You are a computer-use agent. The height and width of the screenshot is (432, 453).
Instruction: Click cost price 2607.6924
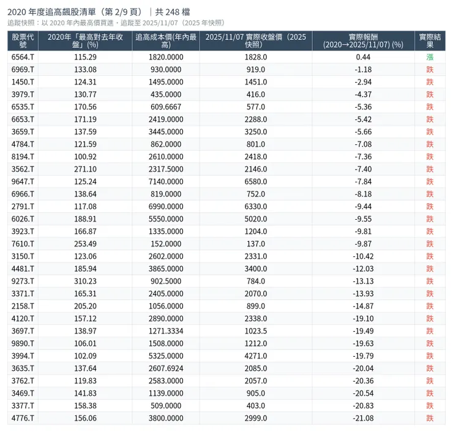tap(166, 368)
